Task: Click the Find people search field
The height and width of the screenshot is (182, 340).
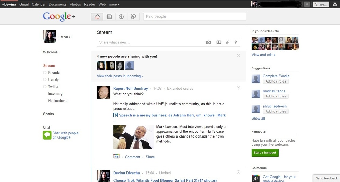Action: (x=194, y=17)
